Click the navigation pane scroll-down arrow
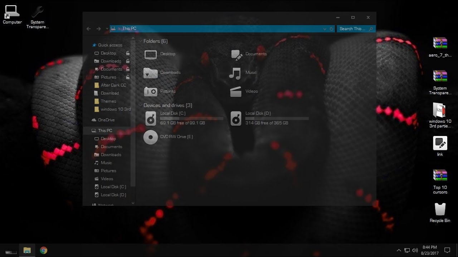The height and width of the screenshot is (257, 458). pyautogui.click(x=133, y=203)
